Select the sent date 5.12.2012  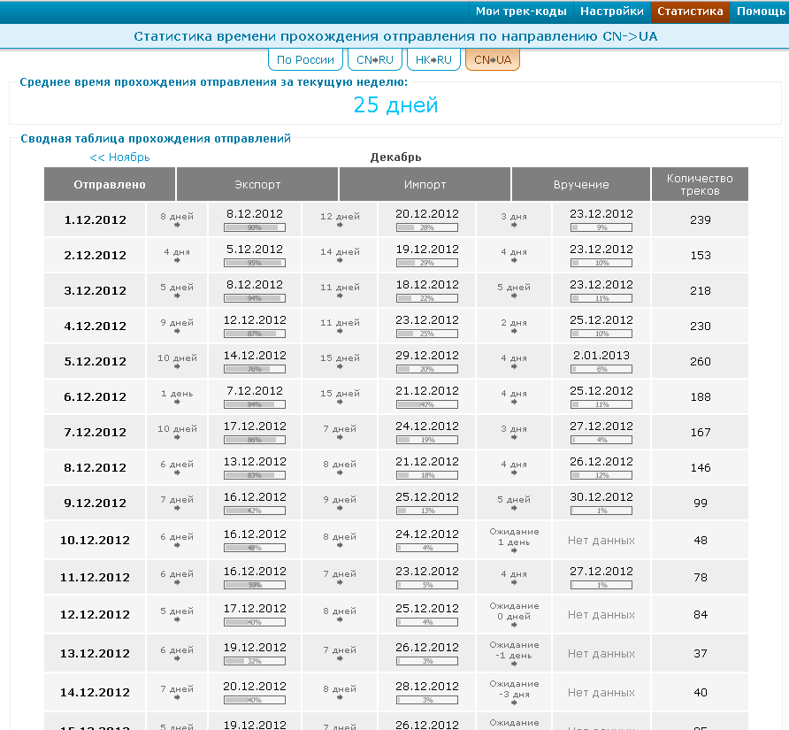pos(96,362)
